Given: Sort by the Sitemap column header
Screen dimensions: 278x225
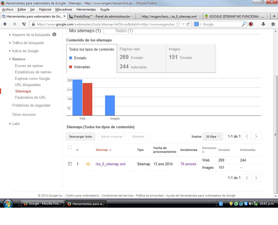Looking at the screenshot, I should click(x=103, y=150).
